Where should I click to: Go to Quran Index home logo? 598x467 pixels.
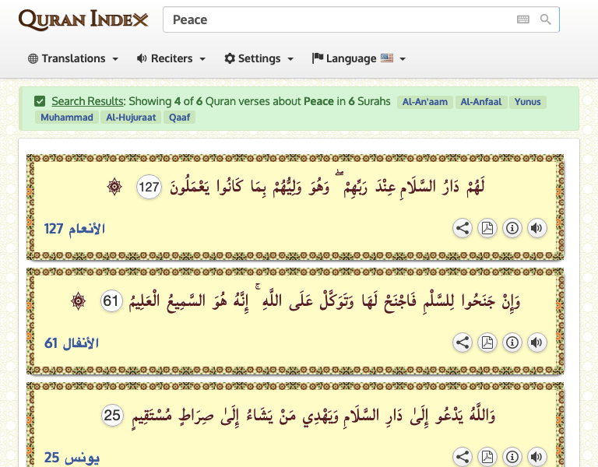click(83, 19)
